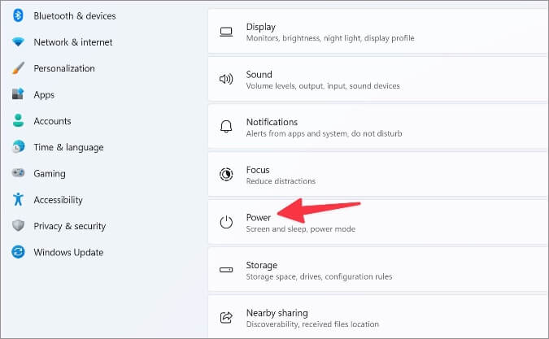Click the Windows Update sync icon
The width and height of the screenshot is (549, 339).
(x=18, y=252)
